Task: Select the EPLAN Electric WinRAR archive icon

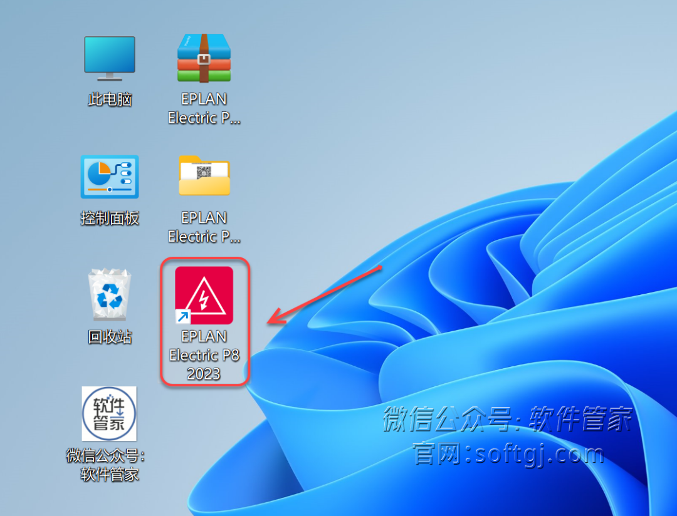Action: [204, 58]
